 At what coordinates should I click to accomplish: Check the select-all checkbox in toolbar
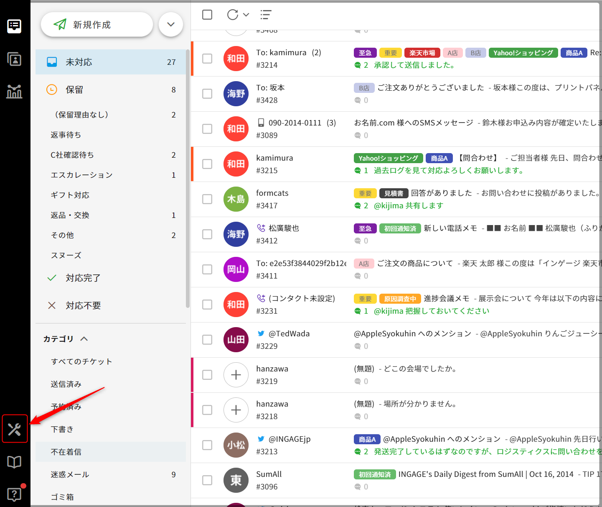coord(207,15)
